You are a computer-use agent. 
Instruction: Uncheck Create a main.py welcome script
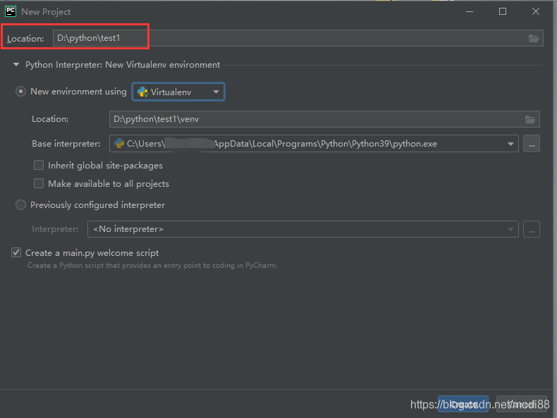click(16, 252)
